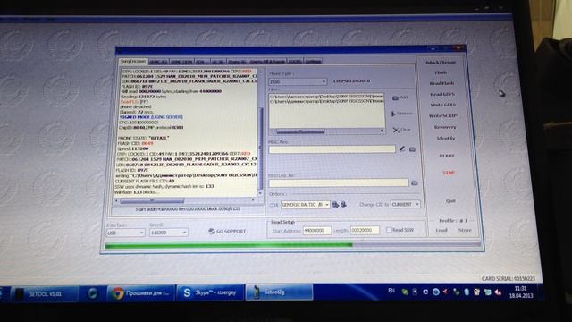Click the Write SCRIPT button
Image resolution: width=572 pixels, height=322 pixels.
(x=444, y=115)
